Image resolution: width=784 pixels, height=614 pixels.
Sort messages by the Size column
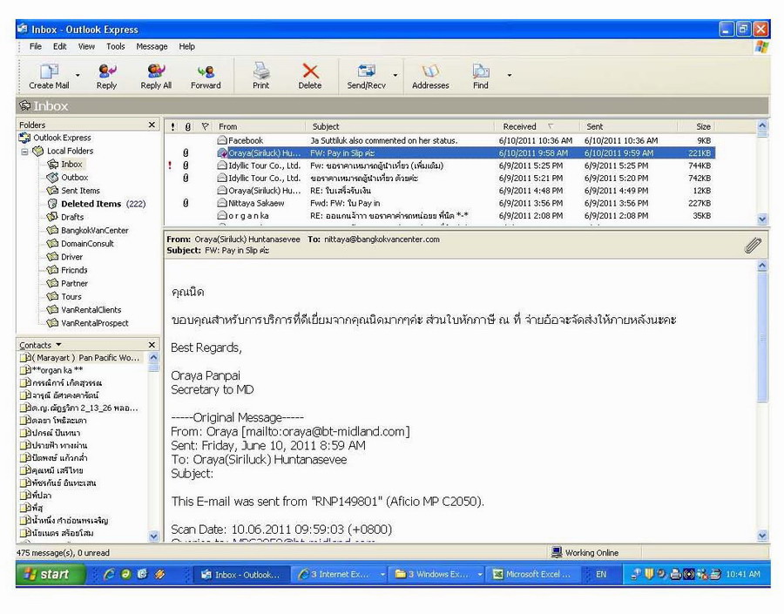(697, 126)
